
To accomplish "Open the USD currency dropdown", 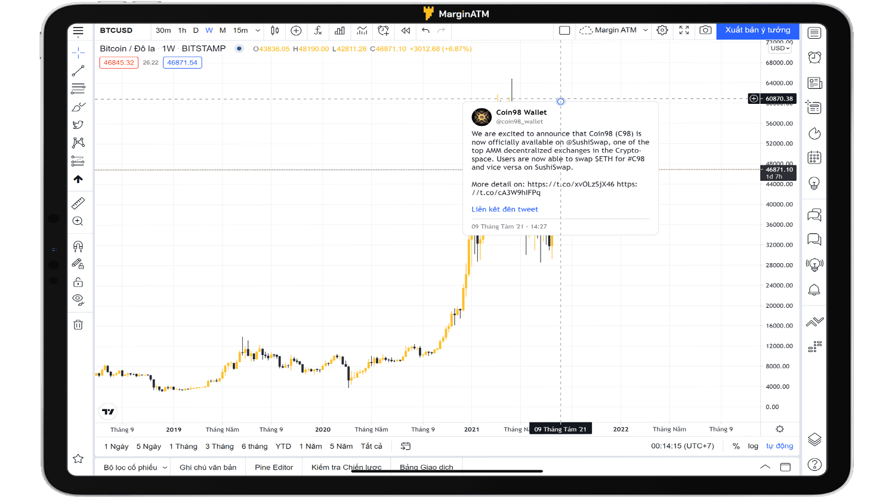I will pos(780,48).
